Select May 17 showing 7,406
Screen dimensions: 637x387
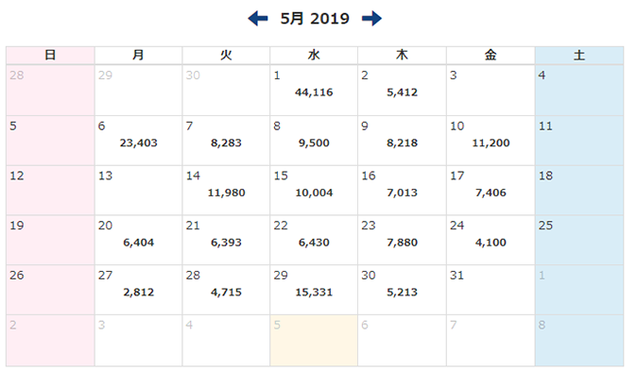point(490,191)
